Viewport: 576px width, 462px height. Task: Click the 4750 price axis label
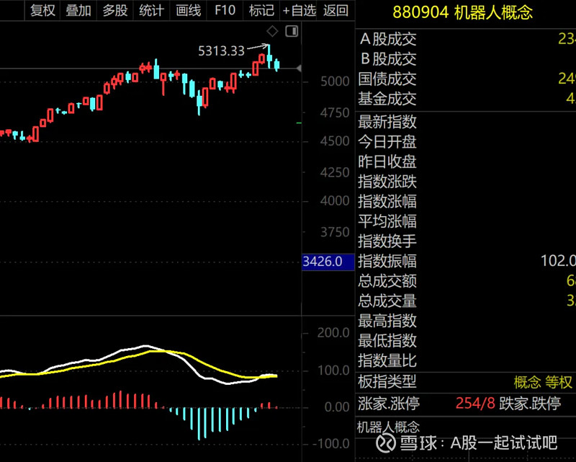(x=335, y=112)
